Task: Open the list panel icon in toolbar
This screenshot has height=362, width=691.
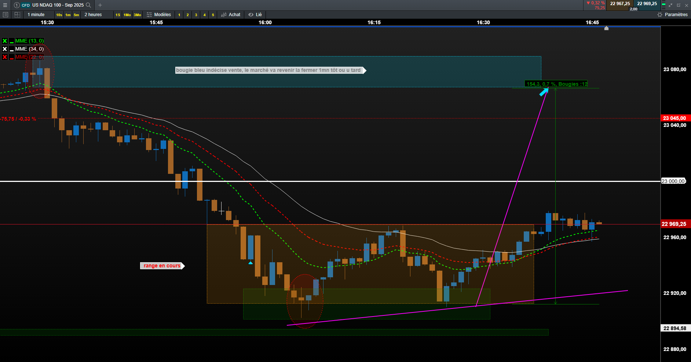Action: [5, 15]
